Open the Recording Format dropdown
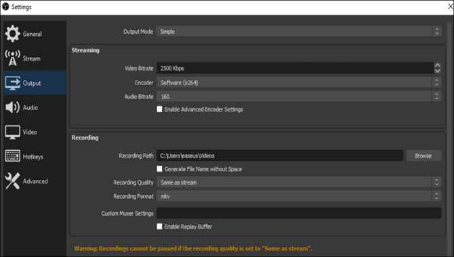This screenshot has width=454, height=257. point(299,196)
